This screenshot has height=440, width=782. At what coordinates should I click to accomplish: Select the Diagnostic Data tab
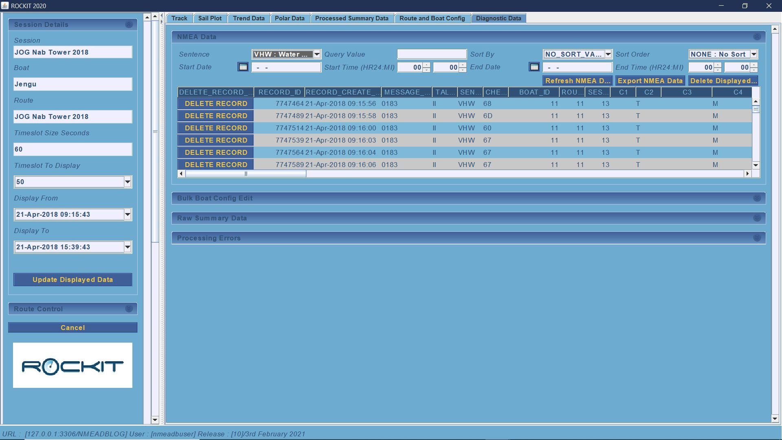point(499,18)
